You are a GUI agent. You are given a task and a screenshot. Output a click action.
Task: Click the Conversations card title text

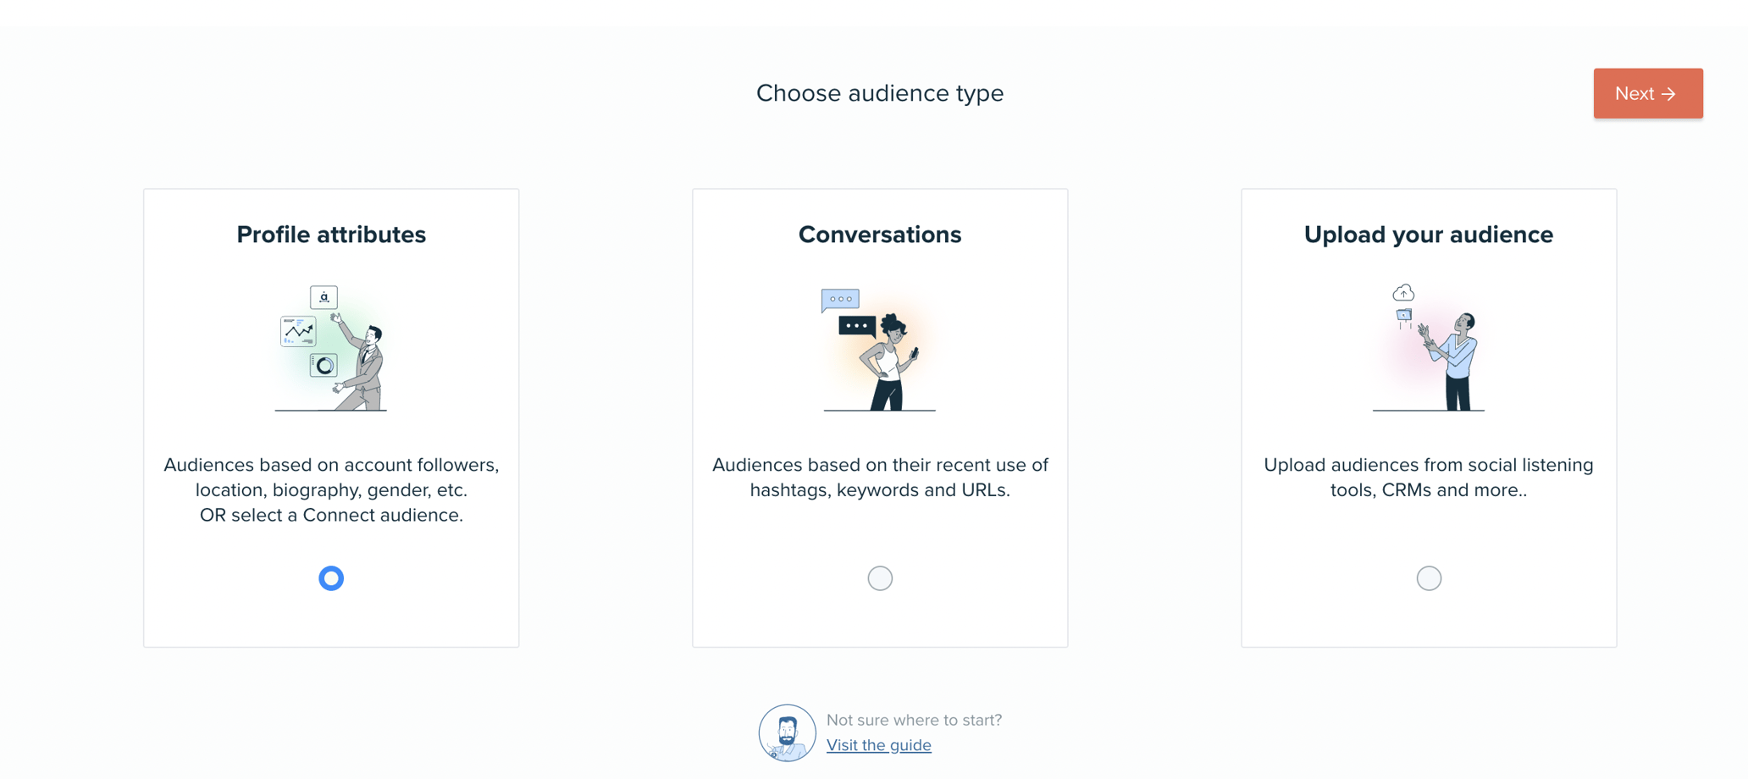click(880, 235)
